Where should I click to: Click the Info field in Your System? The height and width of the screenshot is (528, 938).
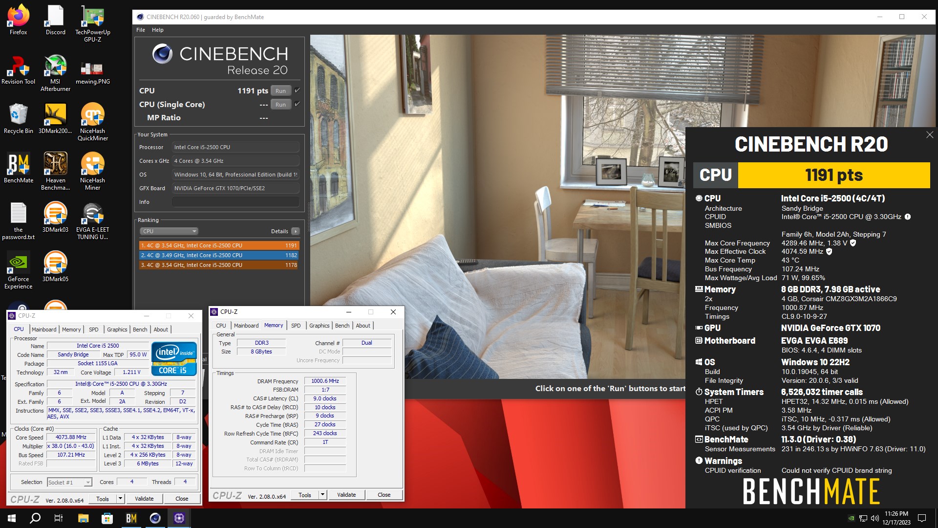[235, 202]
